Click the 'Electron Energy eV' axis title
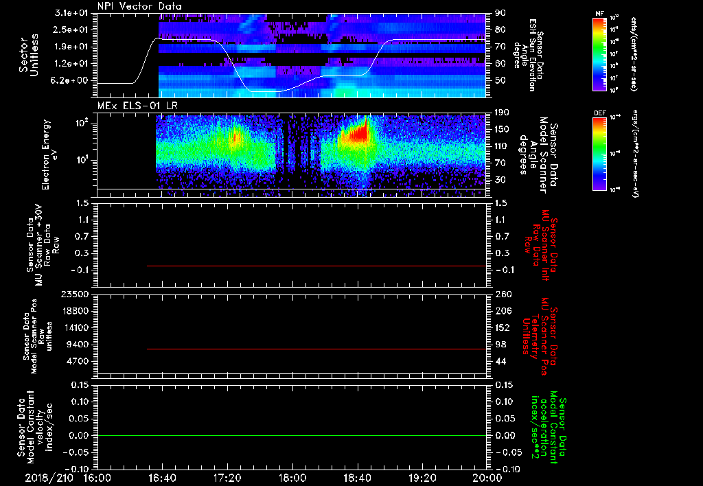The height and width of the screenshot is (486, 703). click(51, 154)
